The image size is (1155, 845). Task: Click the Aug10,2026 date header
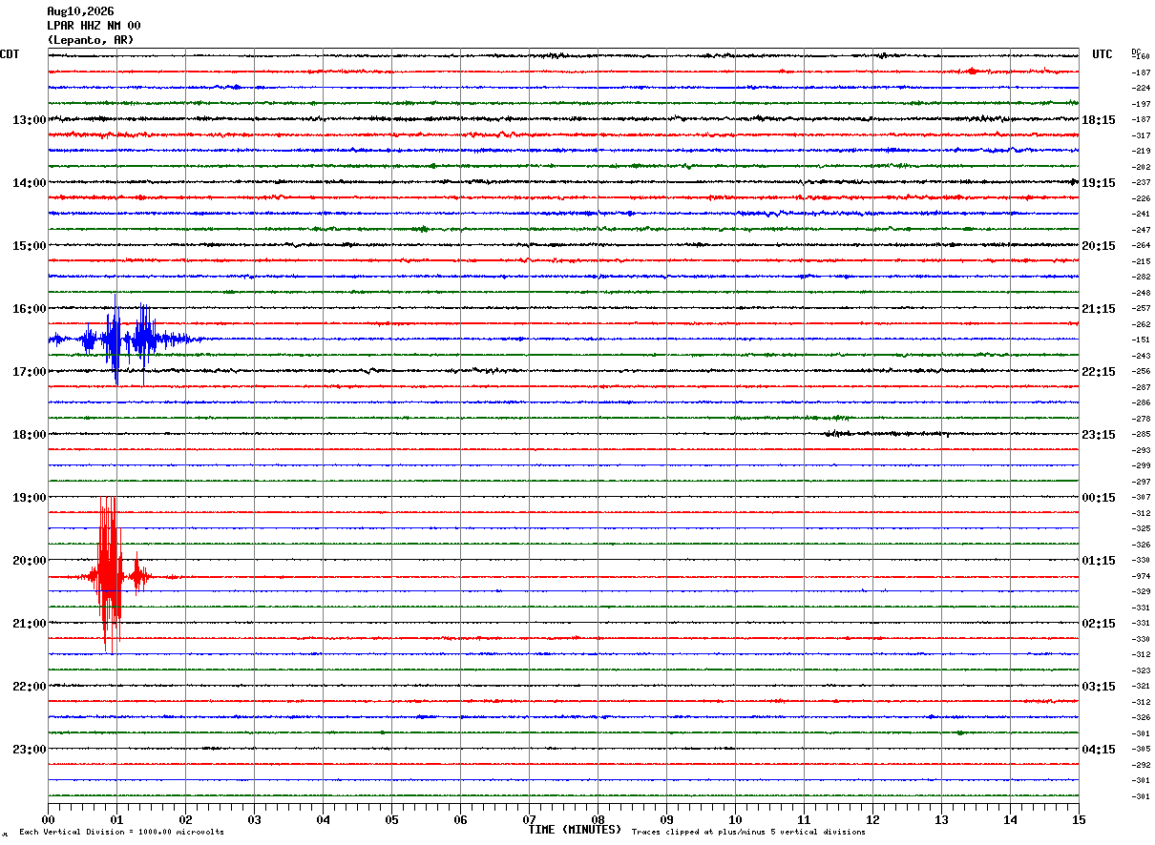click(x=80, y=11)
